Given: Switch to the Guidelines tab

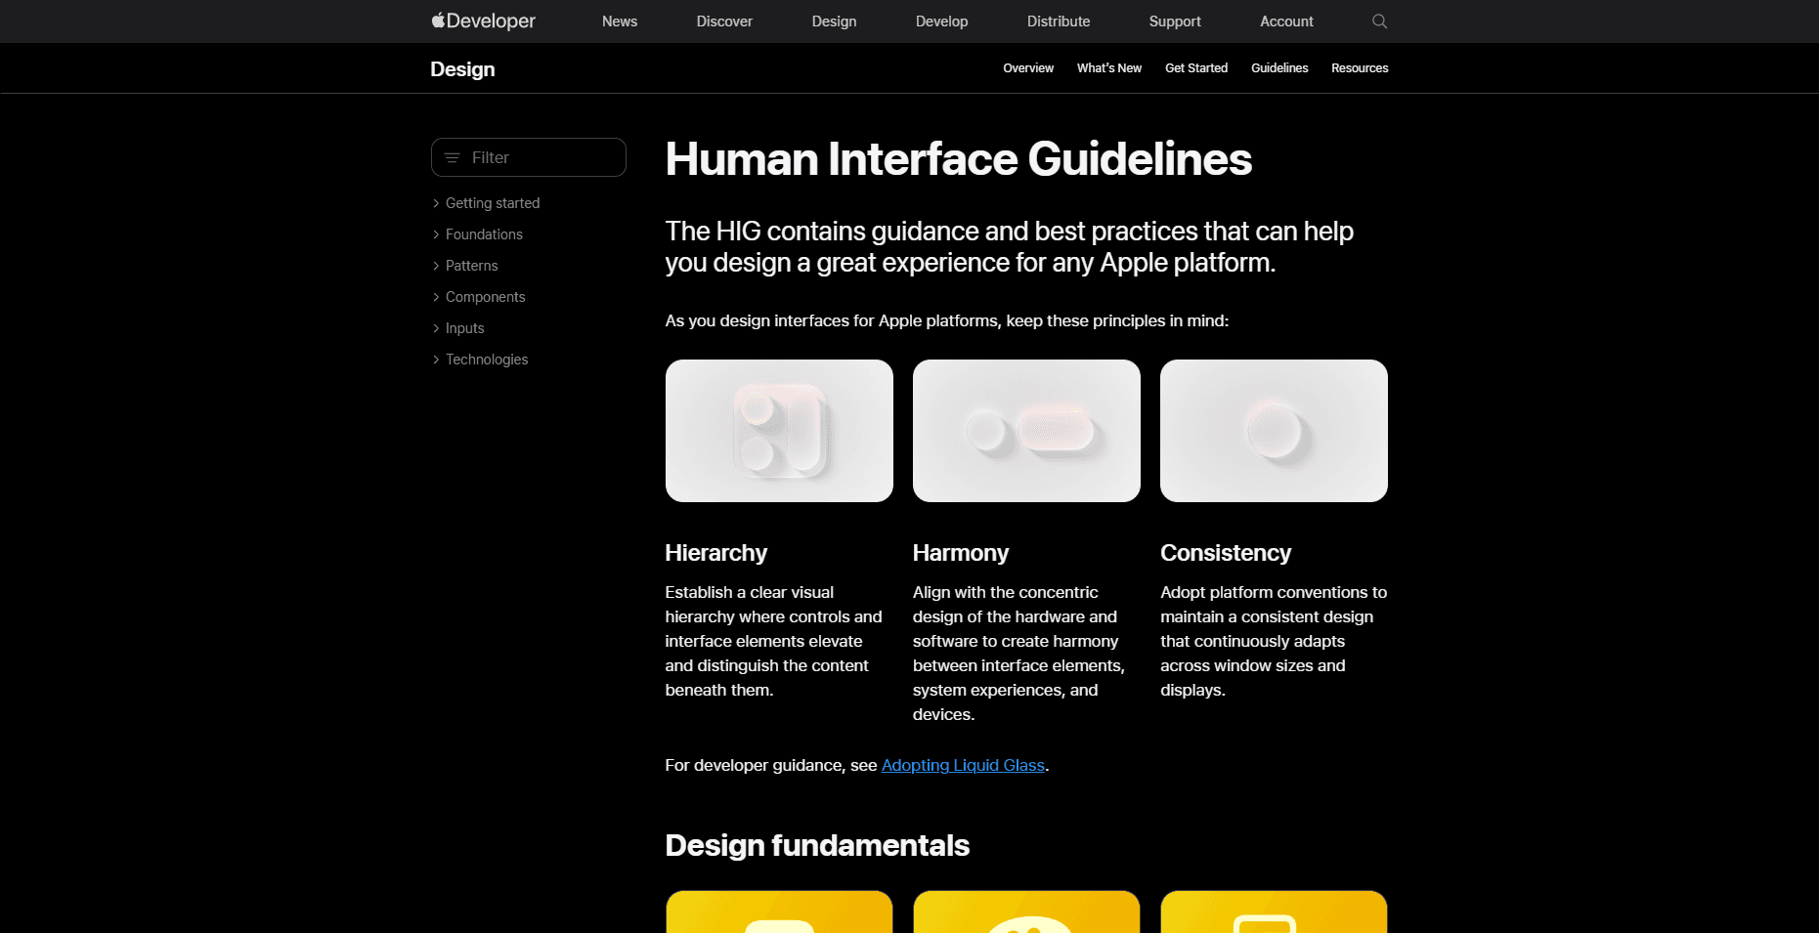Looking at the screenshot, I should pyautogui.click(x=1279, y=68).
